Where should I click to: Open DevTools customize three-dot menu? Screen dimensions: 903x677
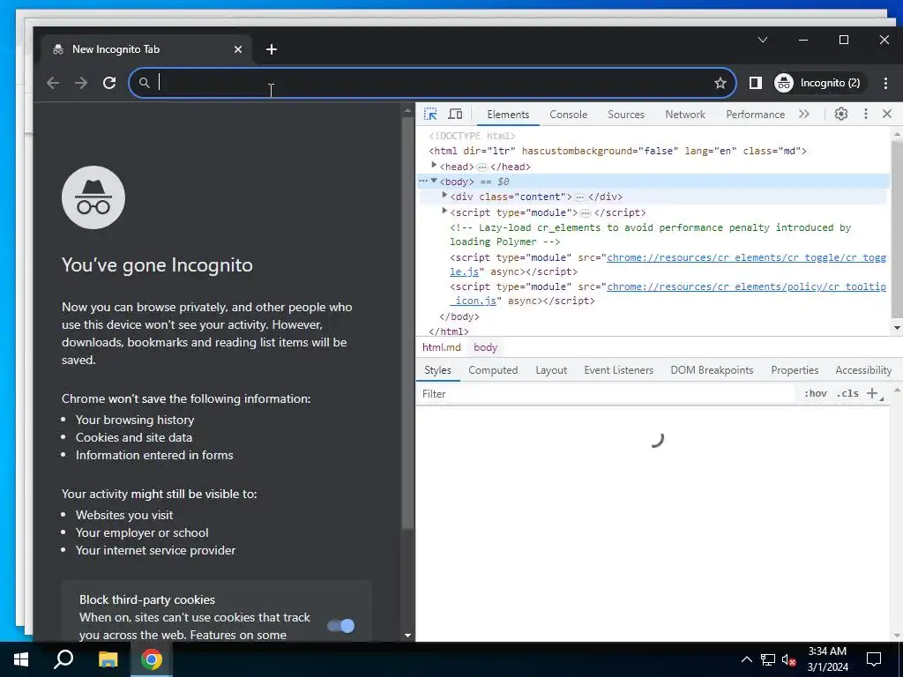[866, 114]
